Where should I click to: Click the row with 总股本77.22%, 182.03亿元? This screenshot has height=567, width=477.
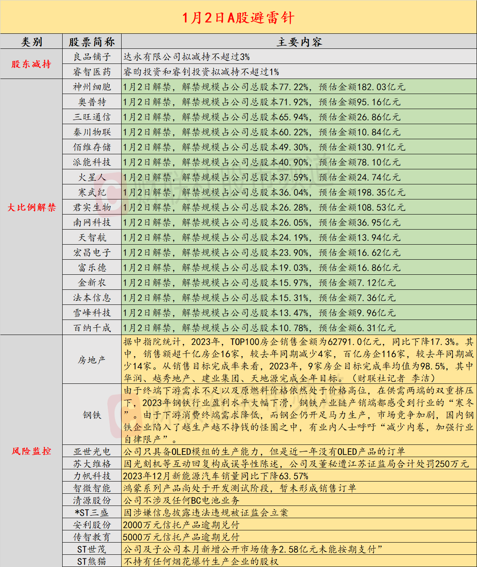click(299, 87)
